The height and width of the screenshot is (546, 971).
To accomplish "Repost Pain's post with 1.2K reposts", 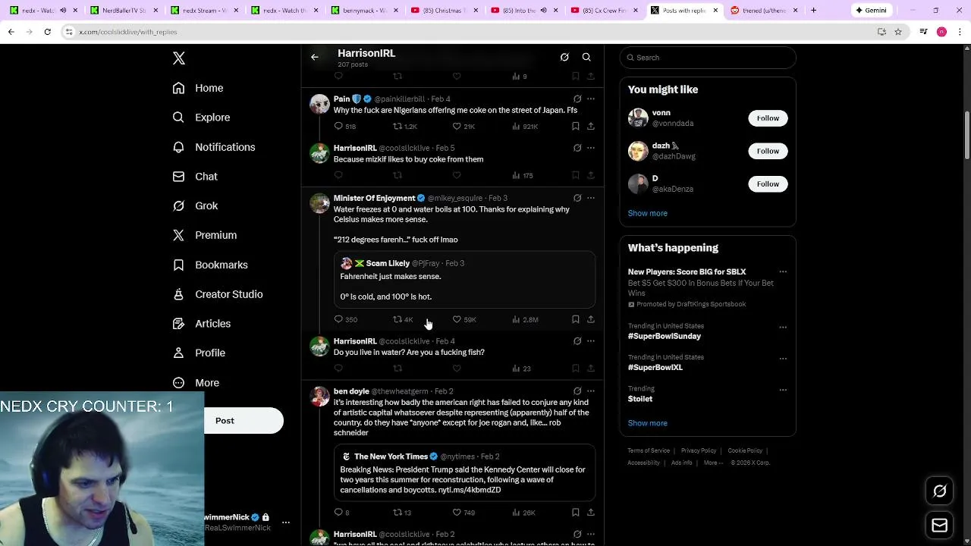I will coord(404,127).
